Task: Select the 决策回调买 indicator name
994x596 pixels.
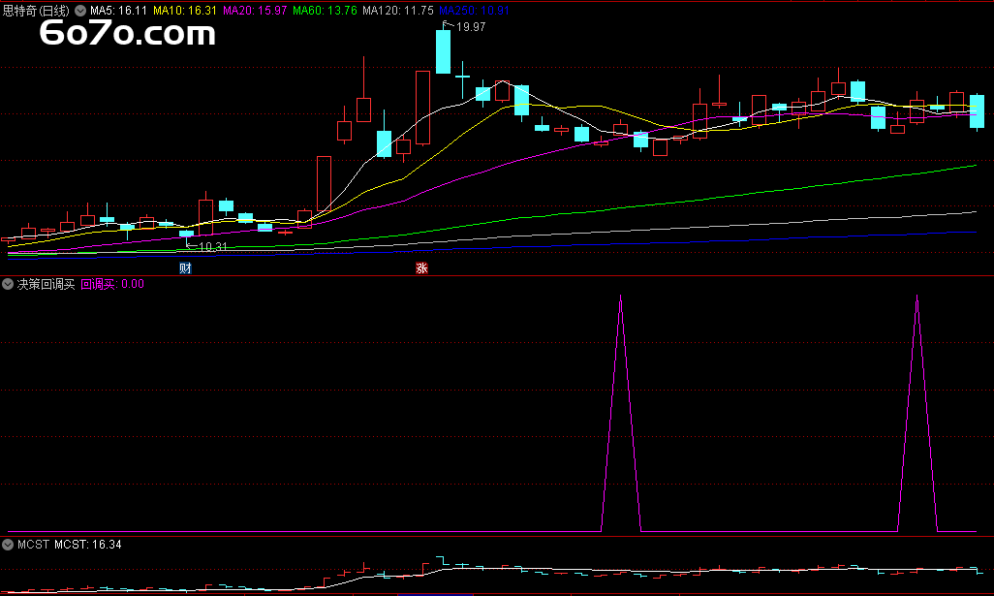Action: (46, 284)
